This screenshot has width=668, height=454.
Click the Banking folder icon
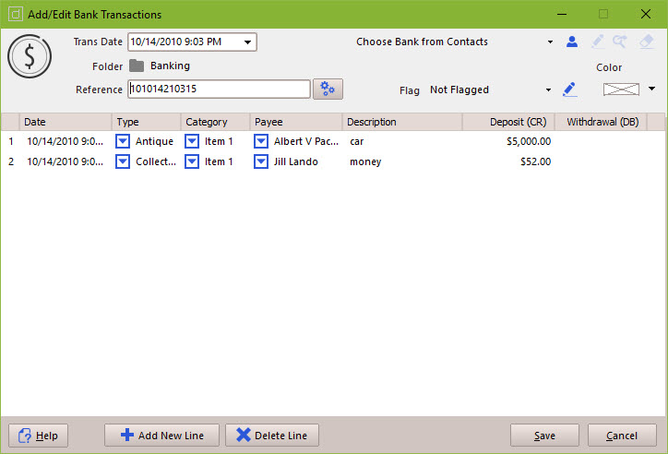pyautogui.click(x=137, y=66)
